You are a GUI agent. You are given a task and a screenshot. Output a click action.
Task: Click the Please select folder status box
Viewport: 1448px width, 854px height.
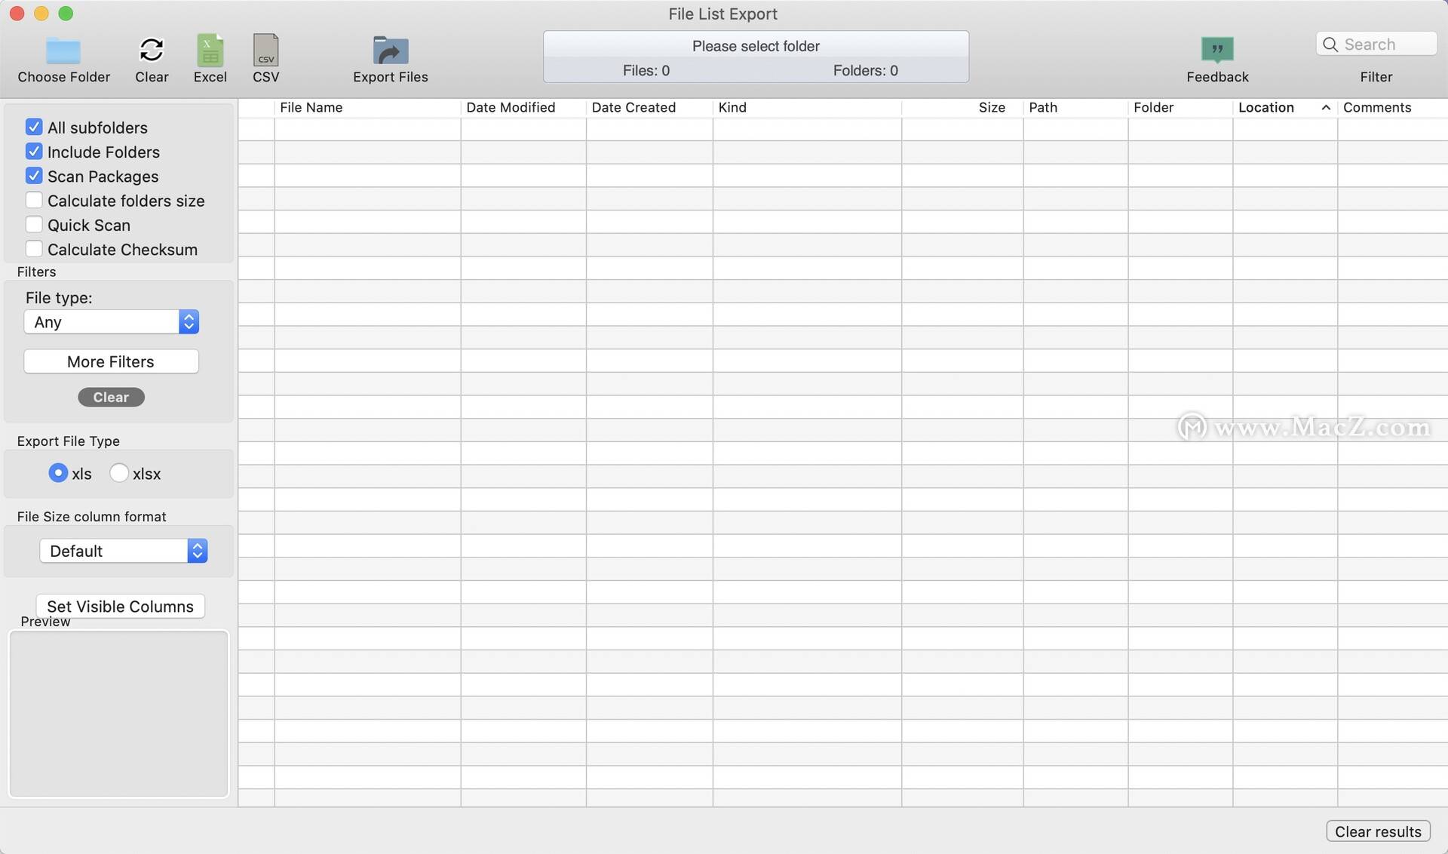[756, 57]
